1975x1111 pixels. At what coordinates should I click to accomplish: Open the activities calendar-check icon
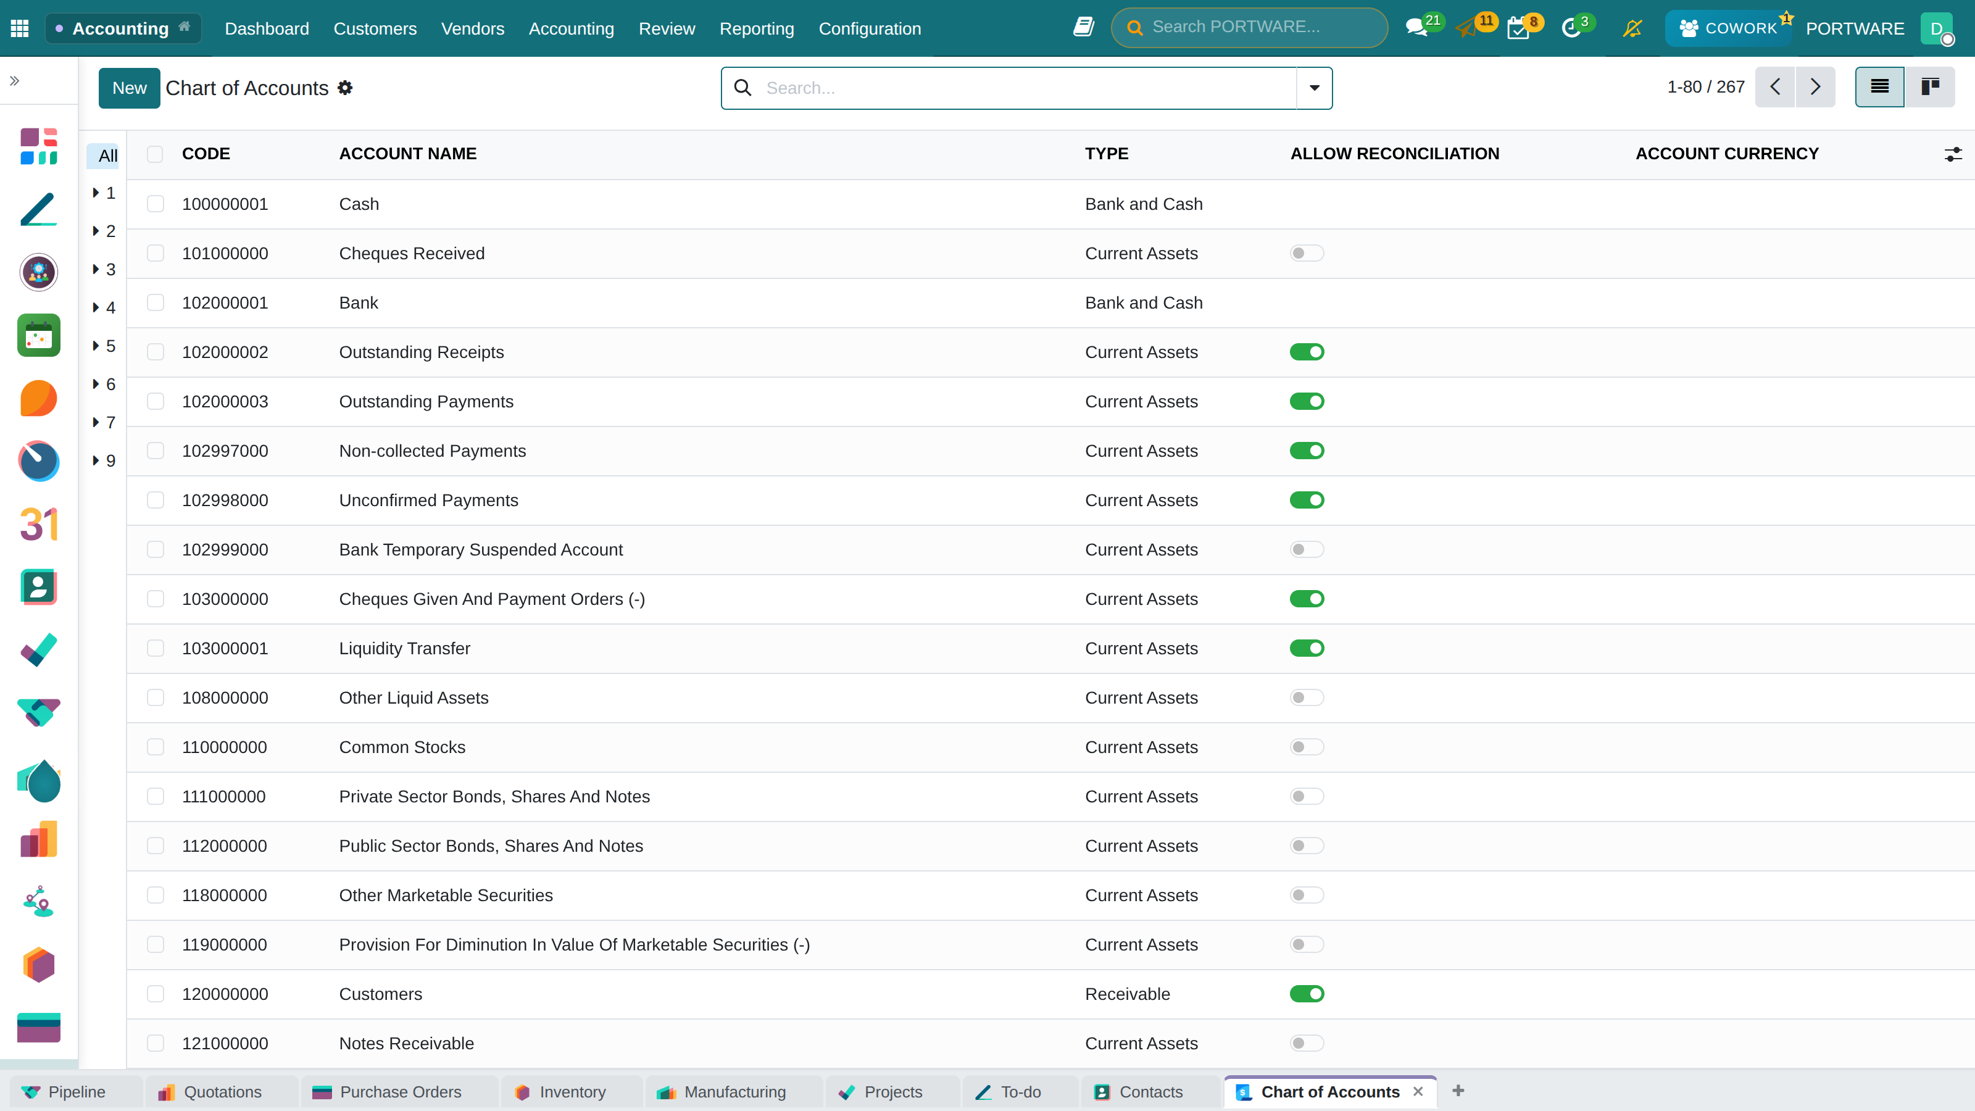coord(1517,28)
